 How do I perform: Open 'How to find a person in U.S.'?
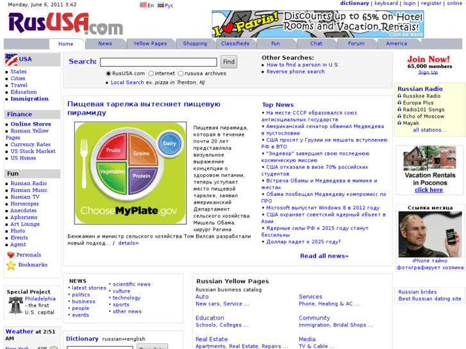[x=303, y=65]
